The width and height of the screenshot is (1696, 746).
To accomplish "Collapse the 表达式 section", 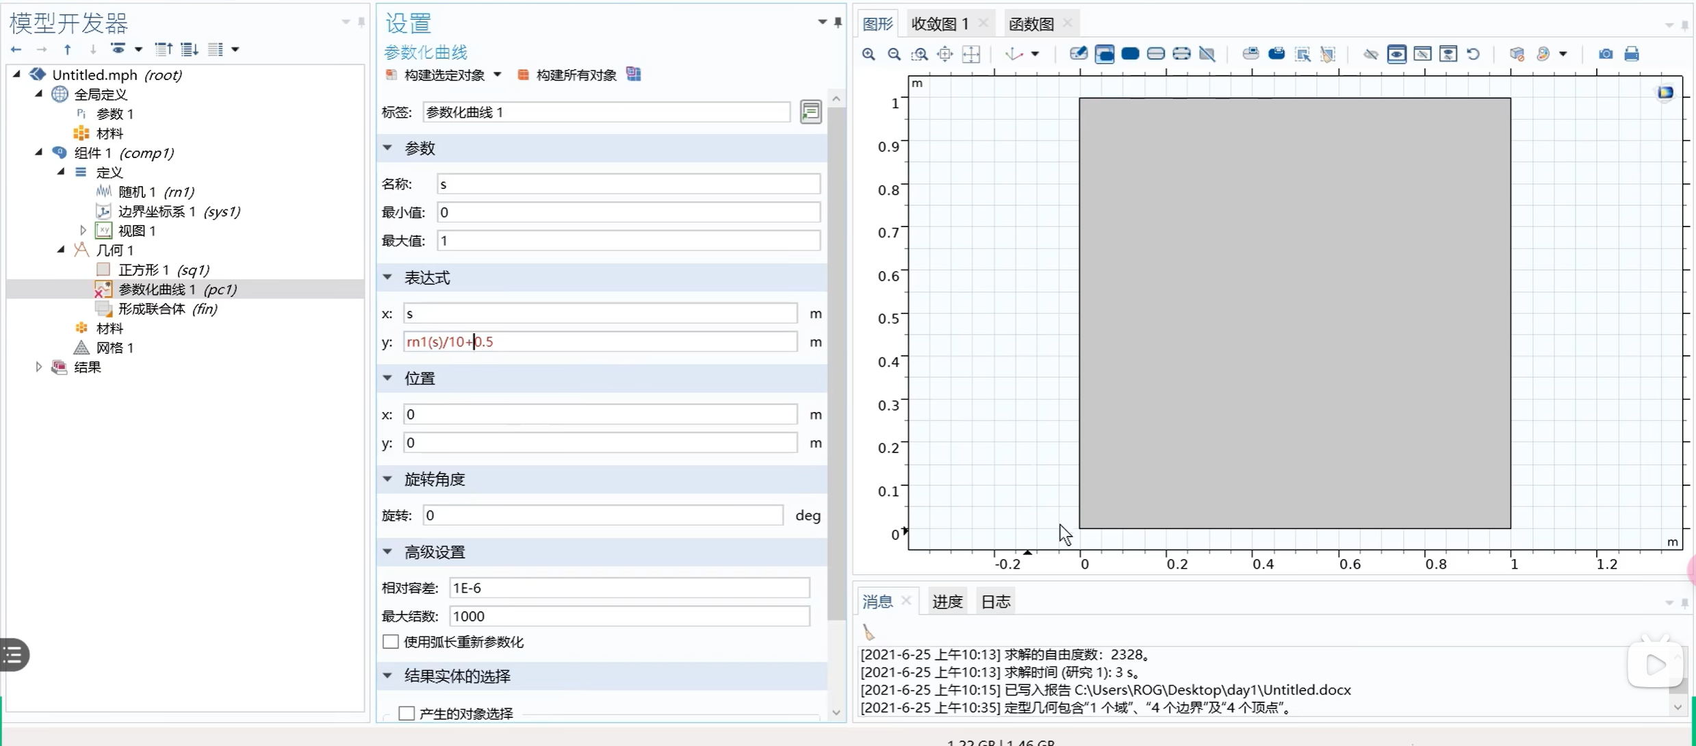I will pyautogui.click(x=388, y=277).
